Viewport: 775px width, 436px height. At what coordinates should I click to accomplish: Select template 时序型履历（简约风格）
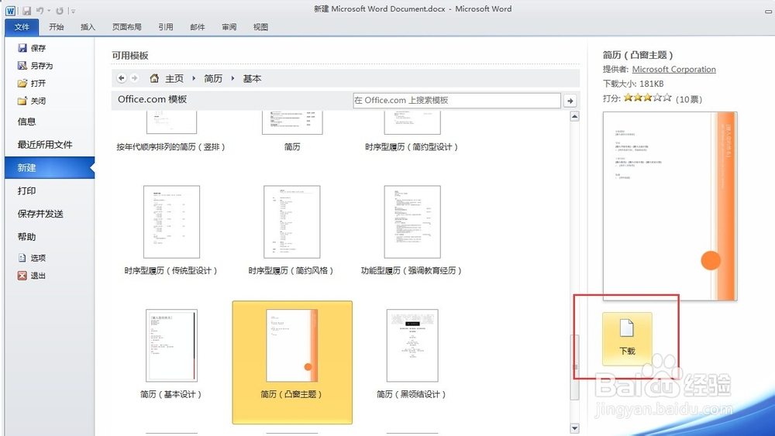pos(291,230)
